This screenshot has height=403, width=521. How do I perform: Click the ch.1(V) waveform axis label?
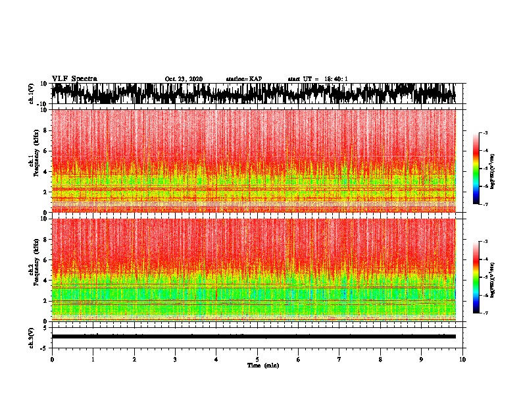pyautogui.click(x=32, y=94)
